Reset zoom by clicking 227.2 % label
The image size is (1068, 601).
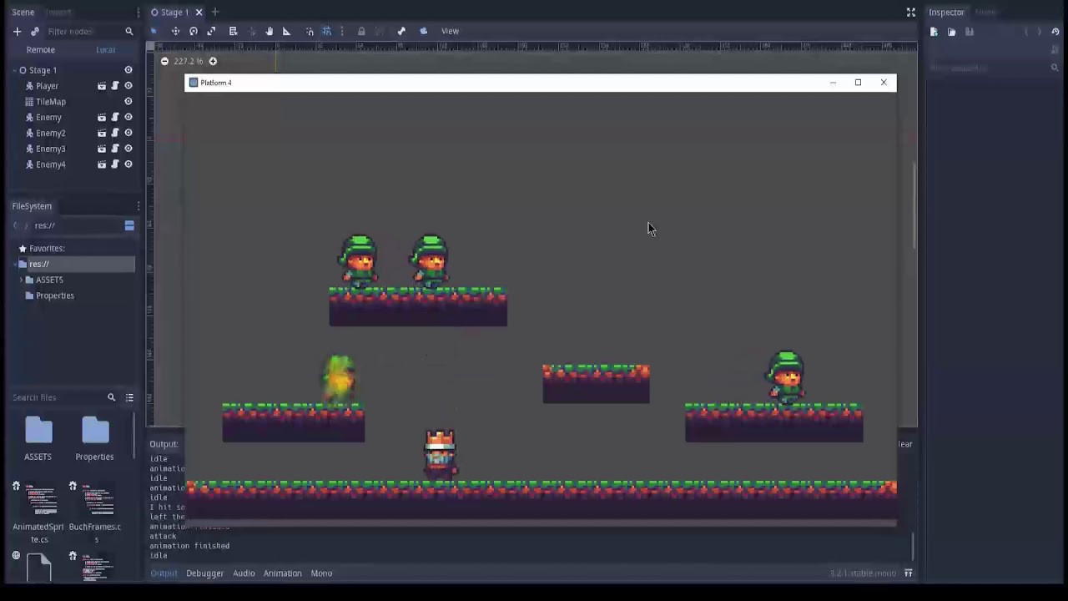click(189, 61)
